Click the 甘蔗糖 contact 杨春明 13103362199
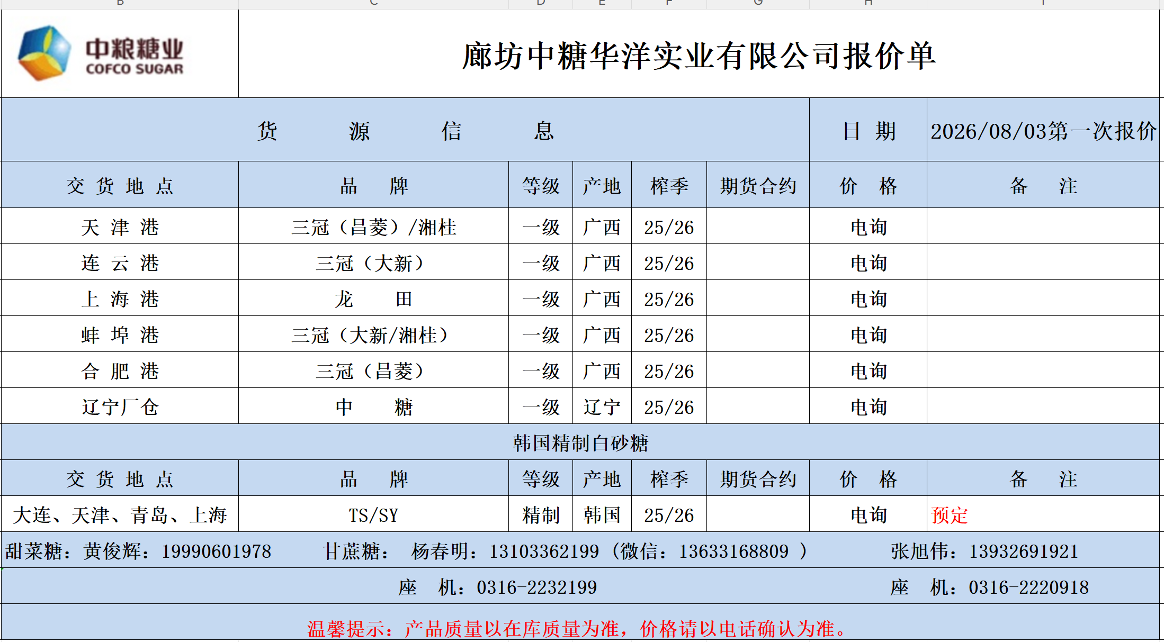The height and width of the screenshot is (642, 1164). click(461, 551)
